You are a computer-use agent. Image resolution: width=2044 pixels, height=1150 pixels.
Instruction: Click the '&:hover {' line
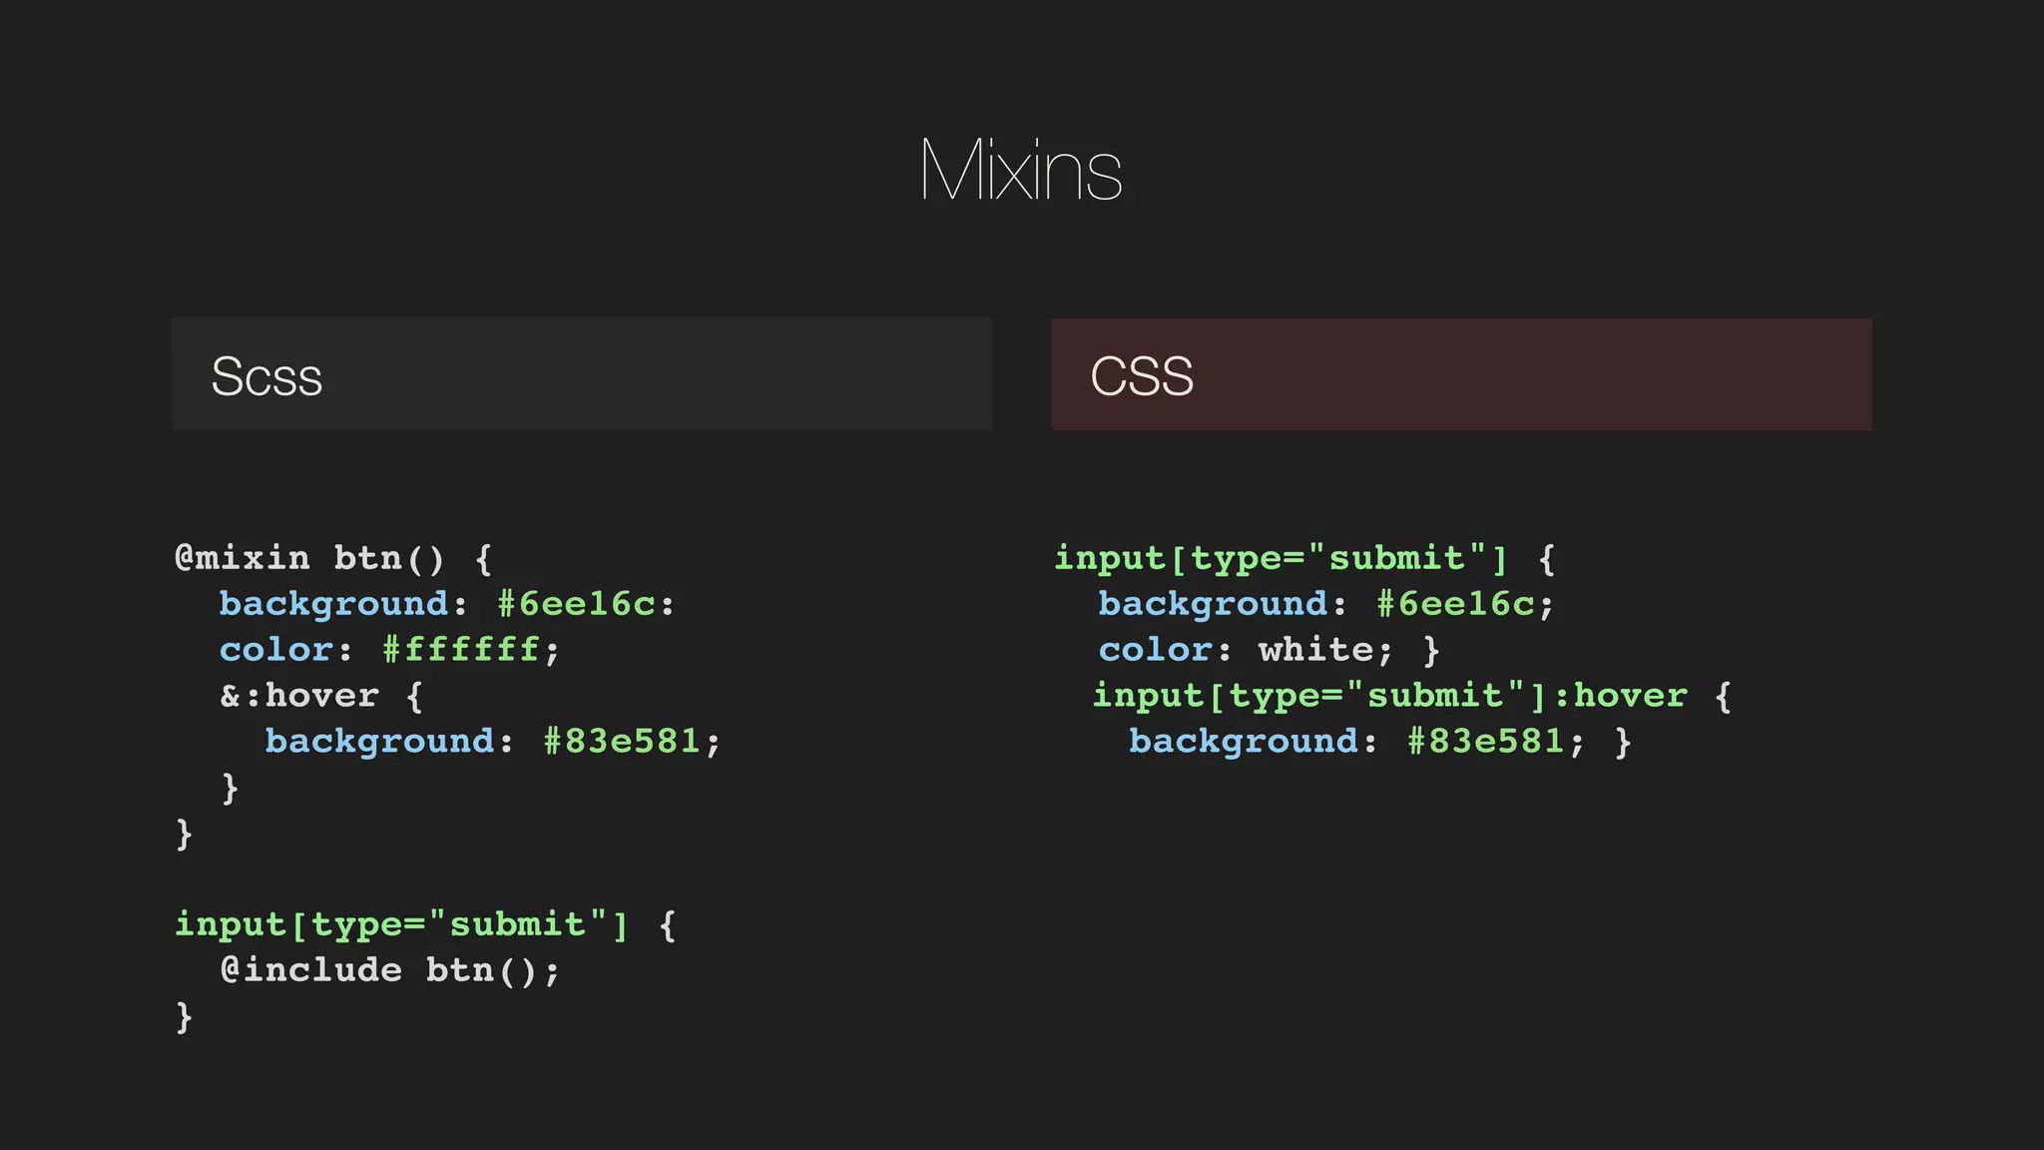click(321, 696)
